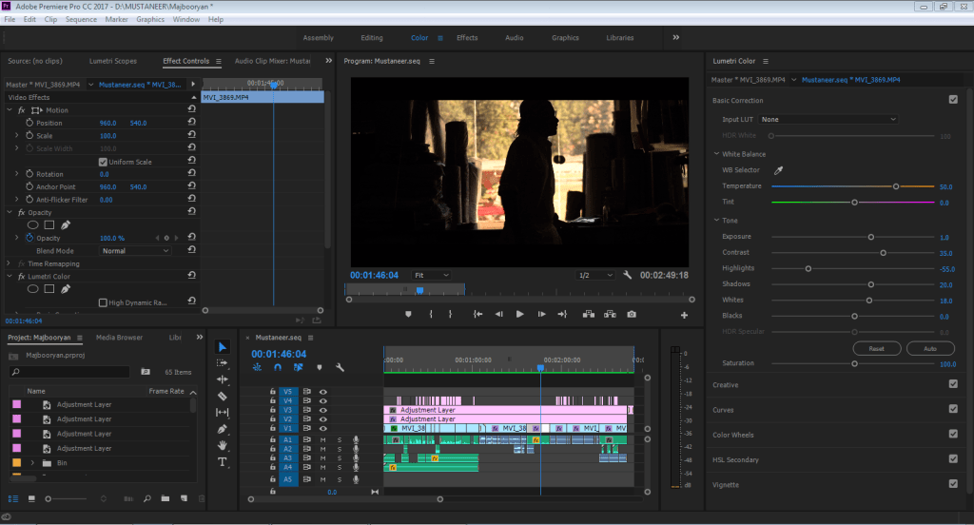
Task: Open the Input LUT dropdown
Action: point(828,120)
